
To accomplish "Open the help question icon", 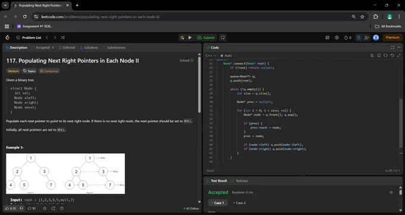I will click(62, 208).
